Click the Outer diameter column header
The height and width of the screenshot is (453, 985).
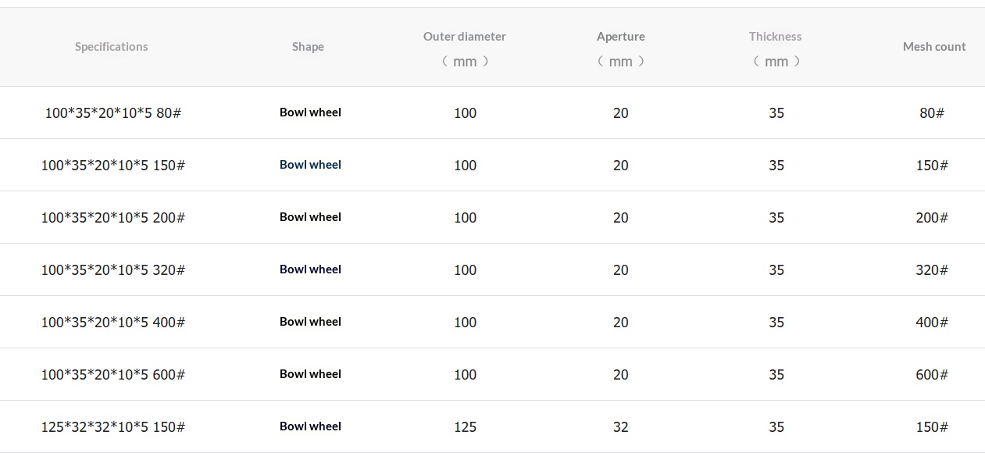click(x=465, y=37)
